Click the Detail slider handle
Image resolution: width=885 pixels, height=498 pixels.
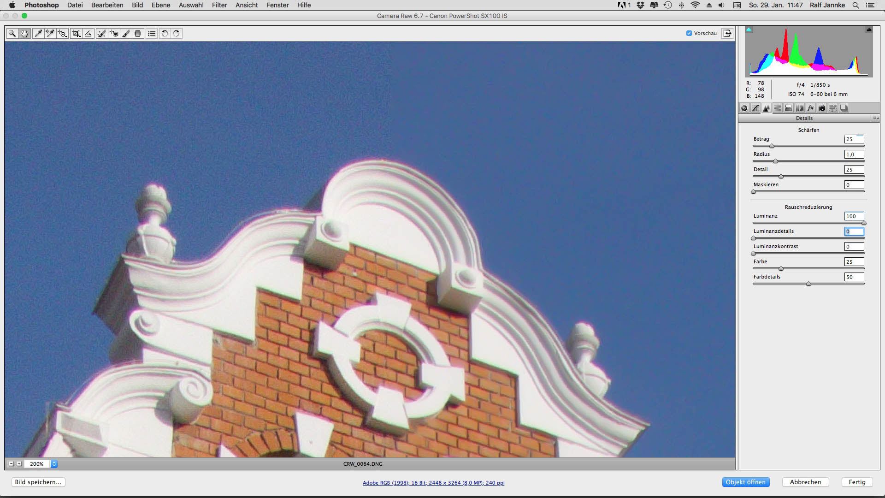[x=781, y=177]
